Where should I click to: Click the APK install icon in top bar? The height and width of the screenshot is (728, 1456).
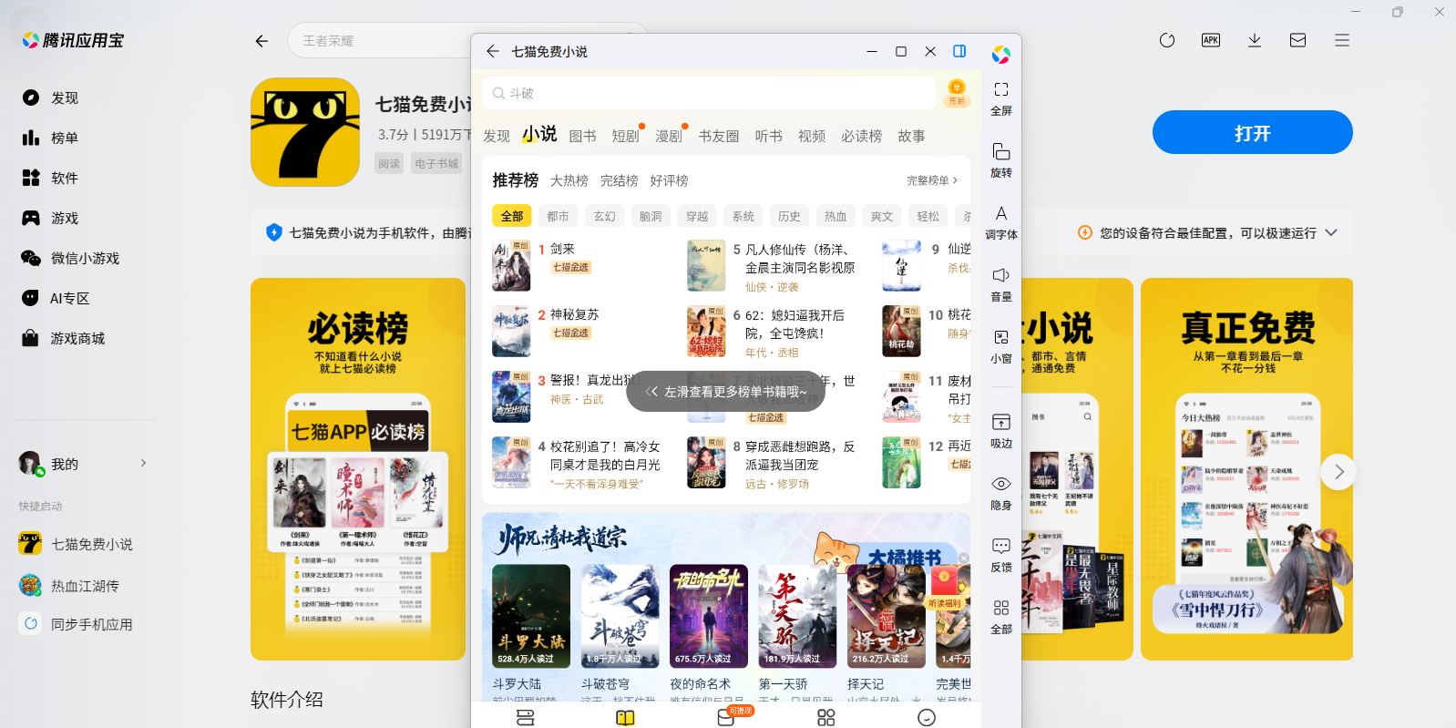coord(1210,40)
